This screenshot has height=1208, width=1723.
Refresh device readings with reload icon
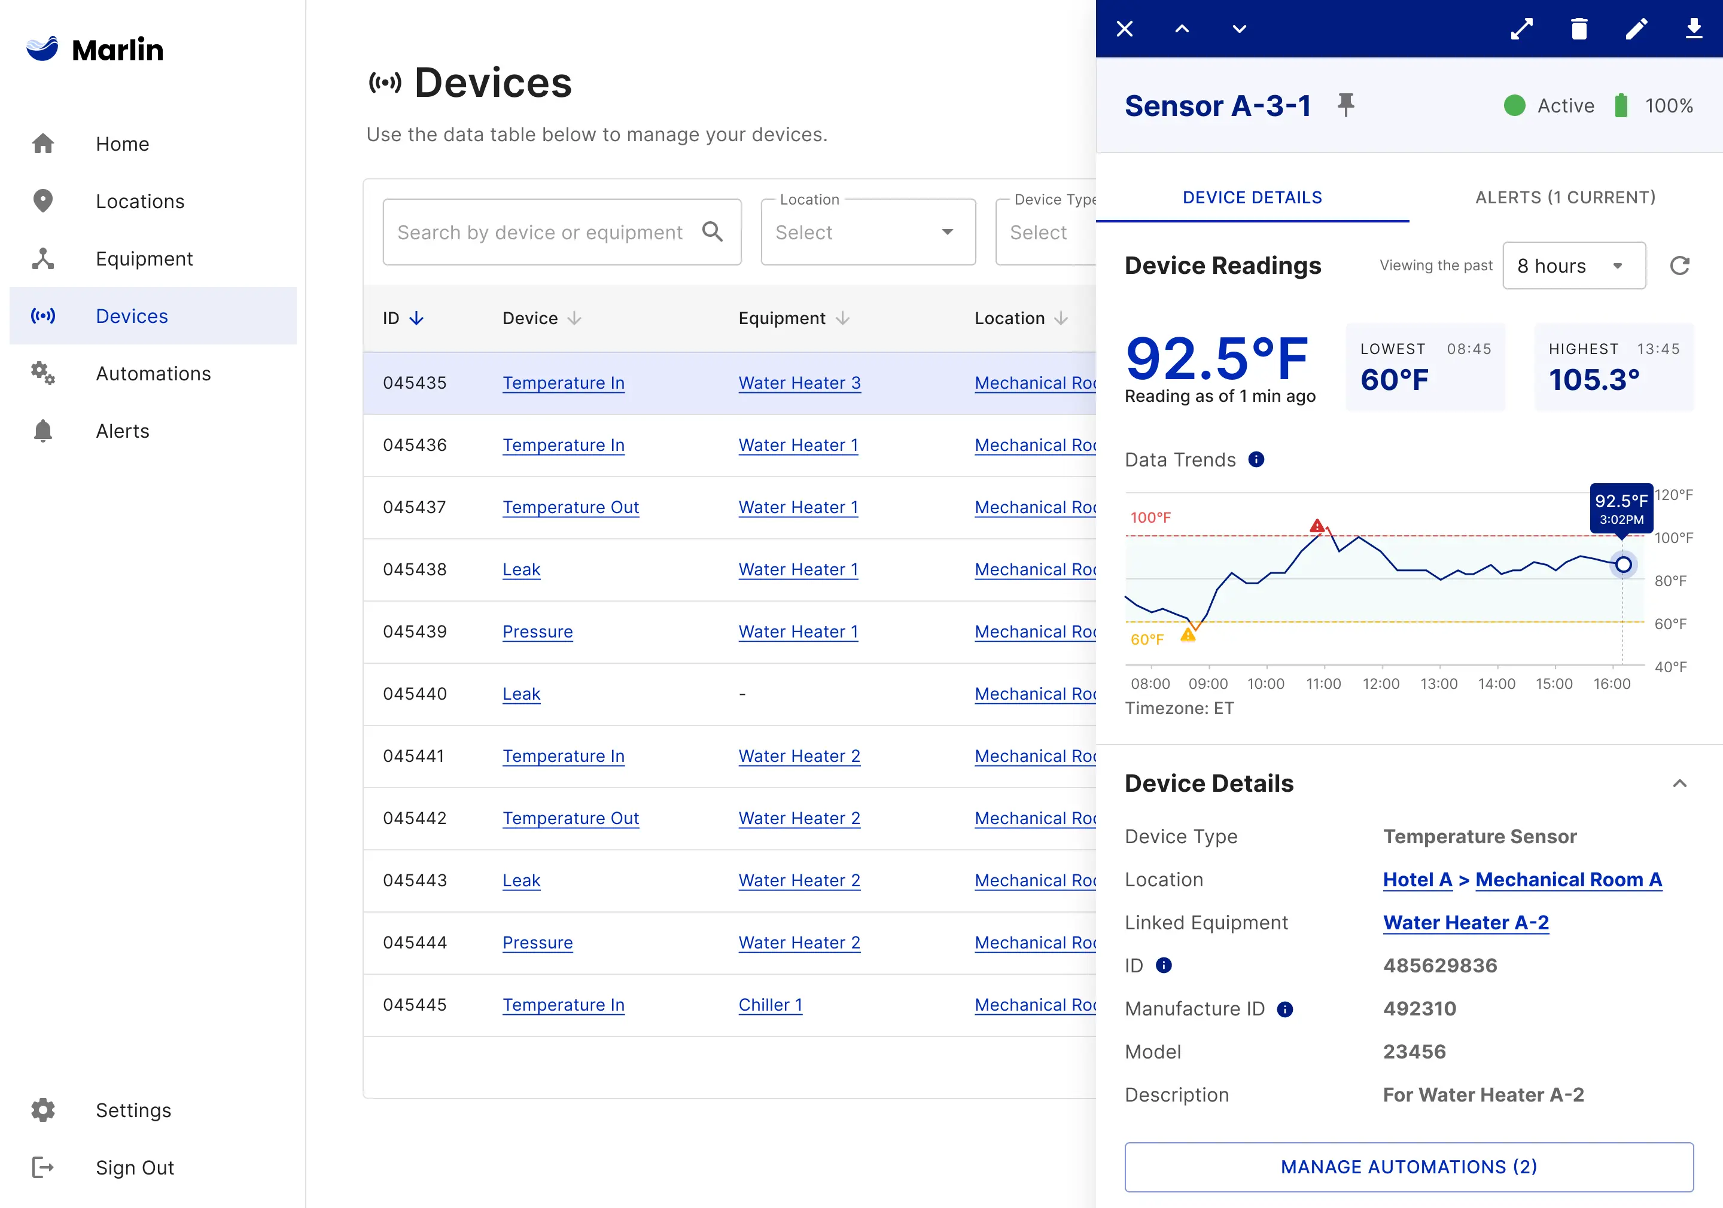[1679, 266]
